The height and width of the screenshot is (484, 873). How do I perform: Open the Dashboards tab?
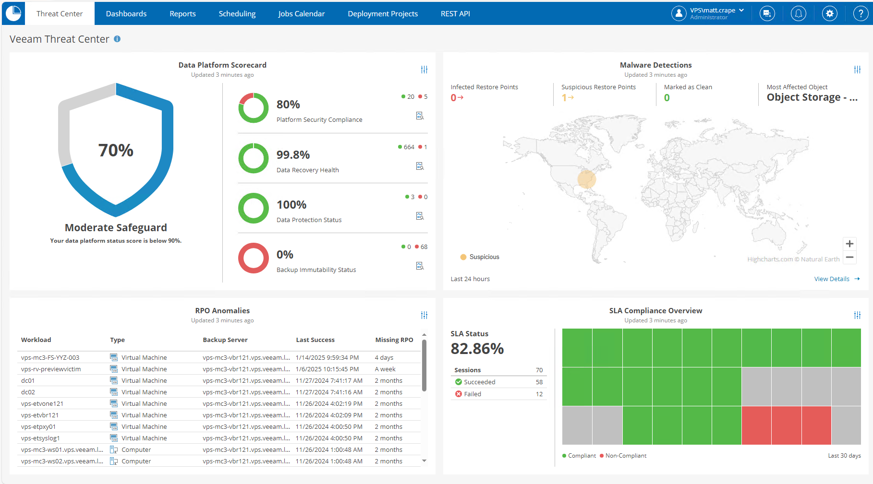(126, 13)
